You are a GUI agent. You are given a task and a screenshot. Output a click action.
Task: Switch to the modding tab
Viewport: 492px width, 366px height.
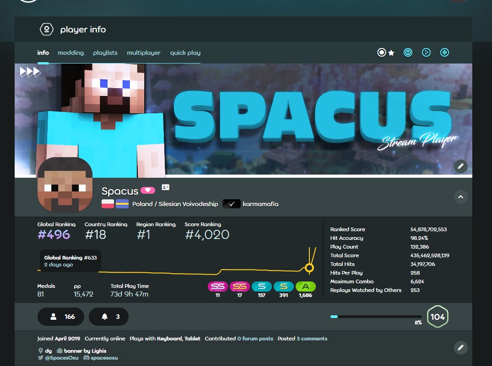coord(70,53)
